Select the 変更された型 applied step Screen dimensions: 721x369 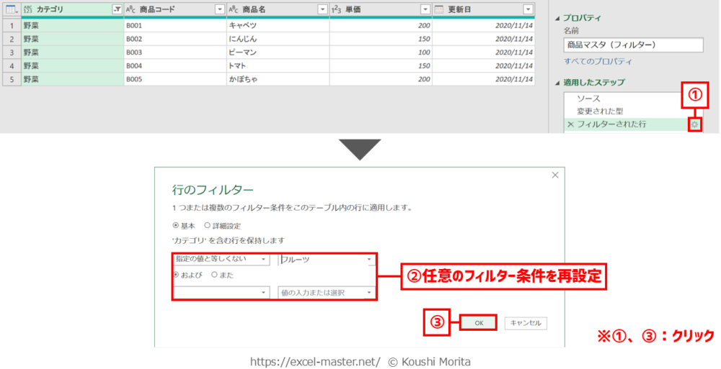coord(600,111)
